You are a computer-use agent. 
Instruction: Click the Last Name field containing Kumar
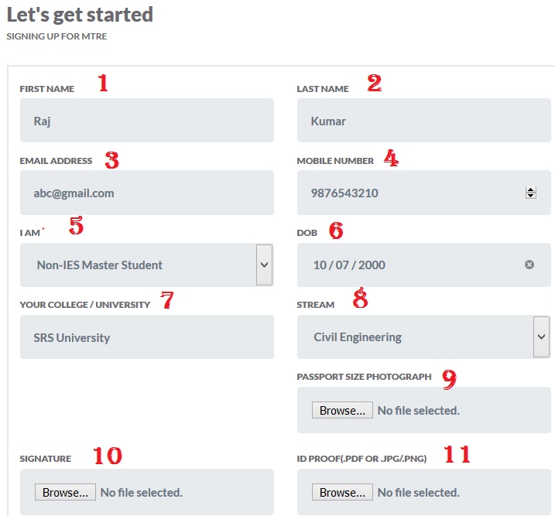[423, 121]
